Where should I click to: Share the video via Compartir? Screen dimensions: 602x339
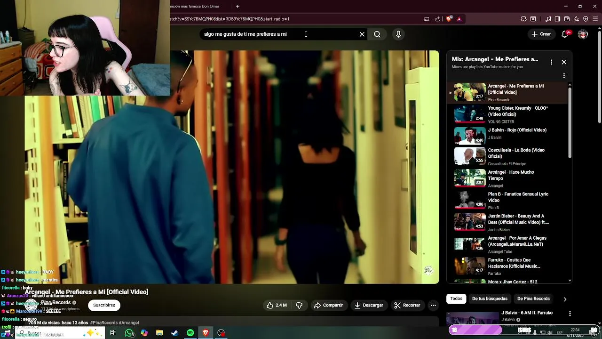pos(329,305)
